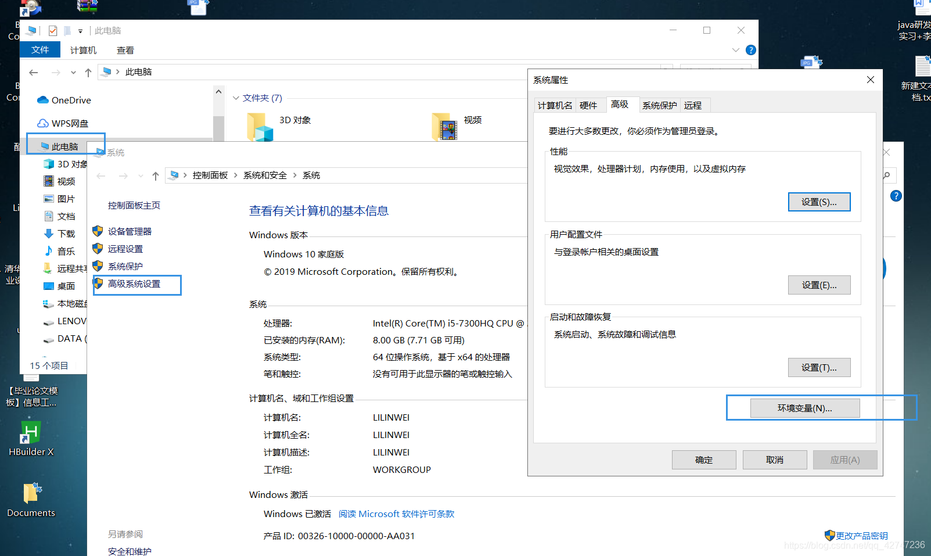Click 系统和安全 breadcrumb

265,175
